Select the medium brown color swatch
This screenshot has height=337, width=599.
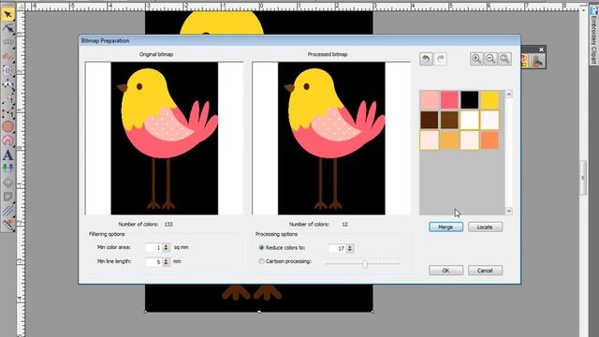(x=449, y=120)
